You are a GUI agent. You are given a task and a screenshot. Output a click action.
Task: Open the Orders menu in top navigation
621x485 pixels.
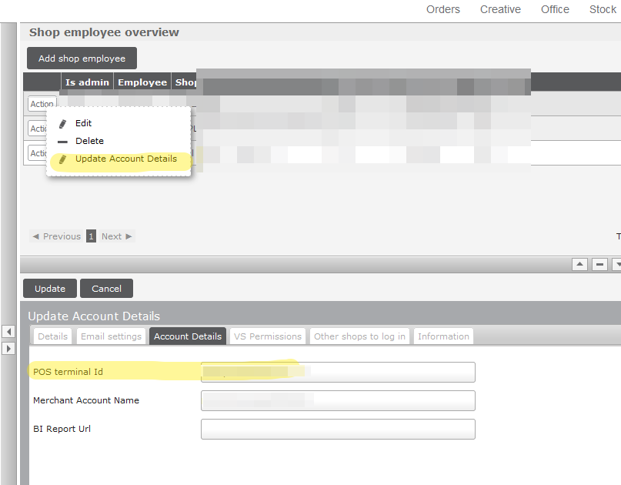click(442, 9)
